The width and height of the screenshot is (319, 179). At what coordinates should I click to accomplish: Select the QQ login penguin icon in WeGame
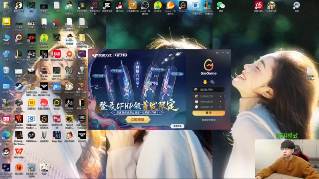point(205,82)
